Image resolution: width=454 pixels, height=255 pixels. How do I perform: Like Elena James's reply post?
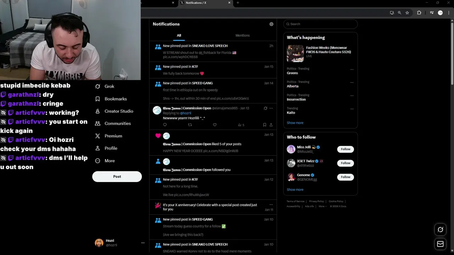pos(215,125)
